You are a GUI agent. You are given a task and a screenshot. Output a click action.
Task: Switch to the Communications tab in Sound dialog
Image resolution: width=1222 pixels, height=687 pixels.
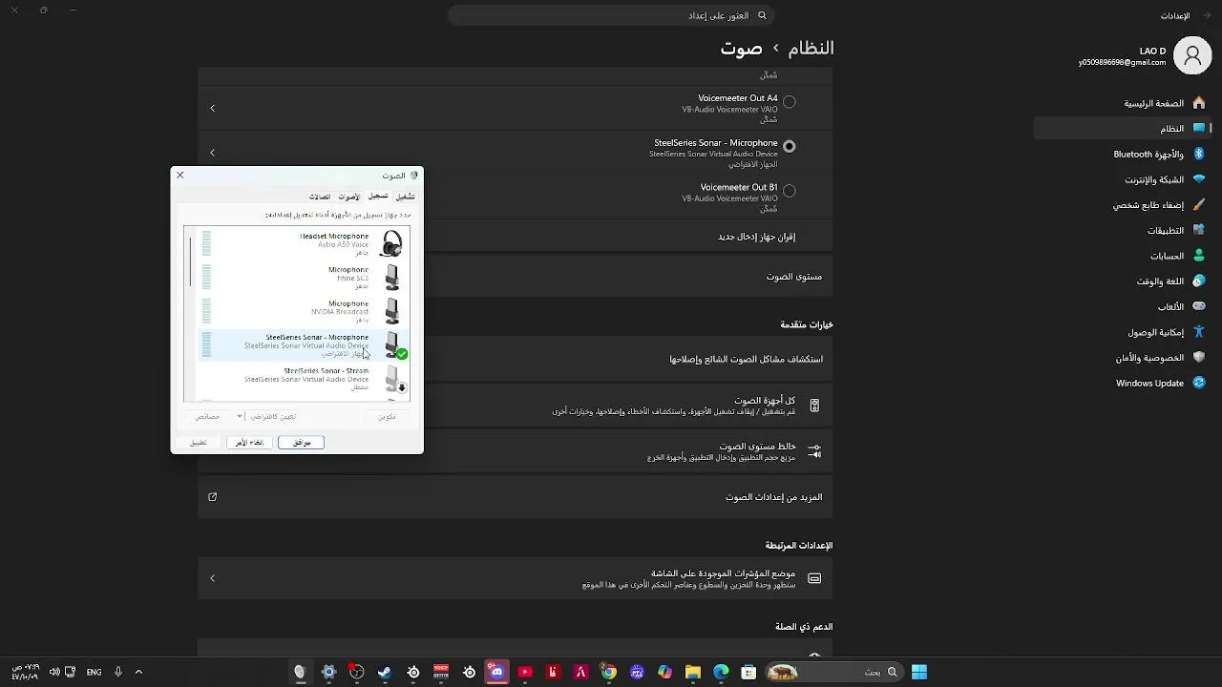point(320,197)
